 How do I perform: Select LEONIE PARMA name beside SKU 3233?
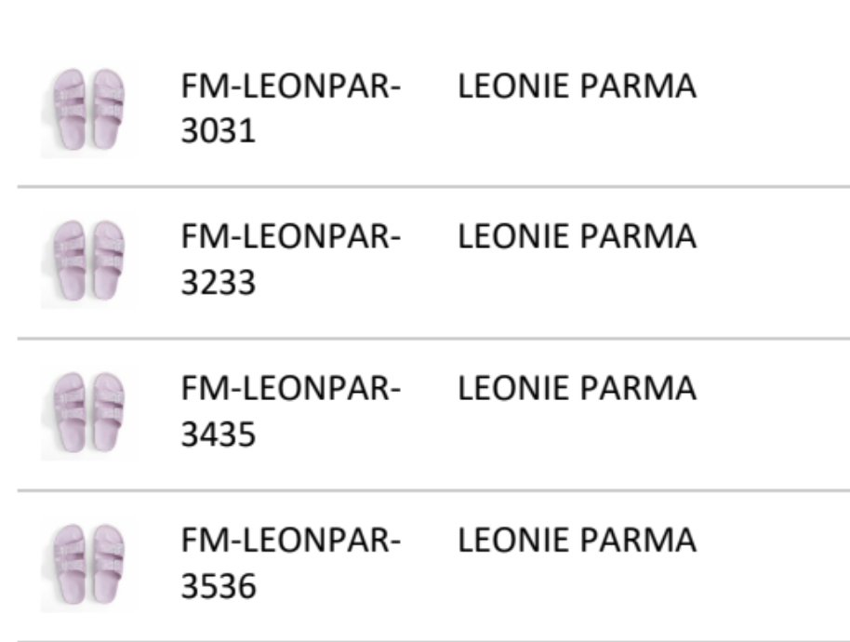point(577,239)
